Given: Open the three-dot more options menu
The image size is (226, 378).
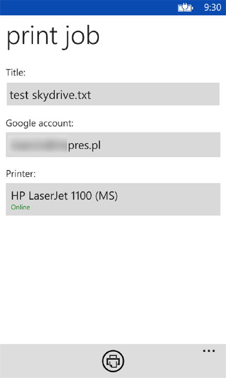Looking at the screenshot, I should 209,351.
